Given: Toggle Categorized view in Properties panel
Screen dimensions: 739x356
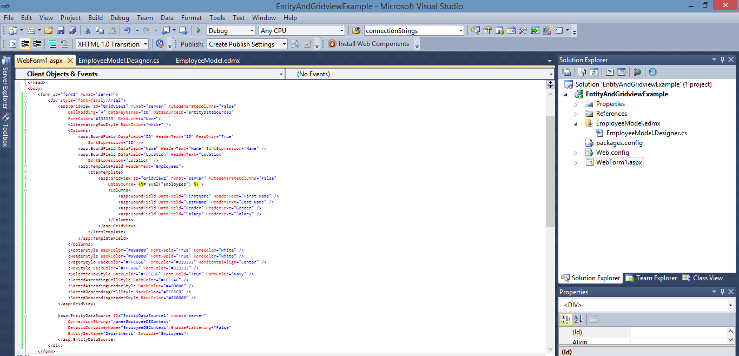Looking at the screenshot, I should [566, 319].
